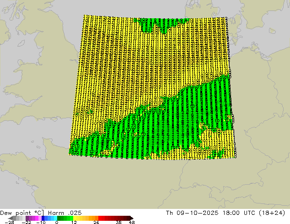290x224 pixels.
Task: Select the 12 scale label
Action: pos(74,222)
